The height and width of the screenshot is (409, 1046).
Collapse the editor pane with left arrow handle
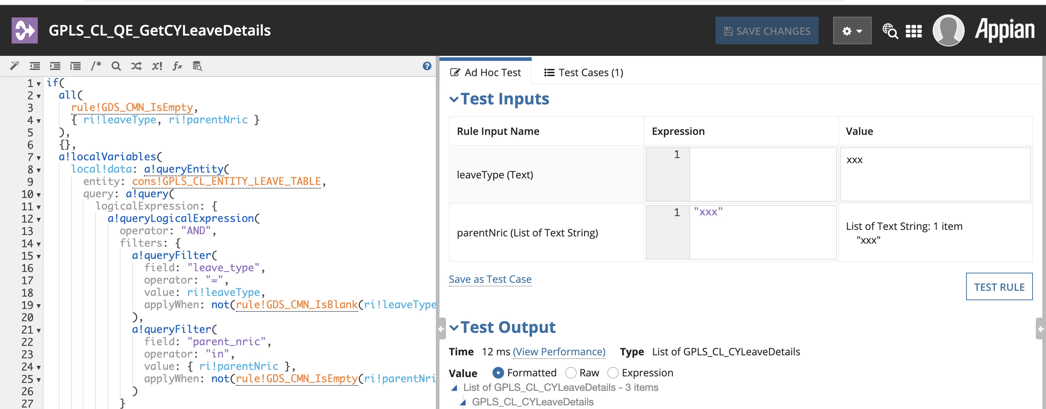tap(441, 329)
